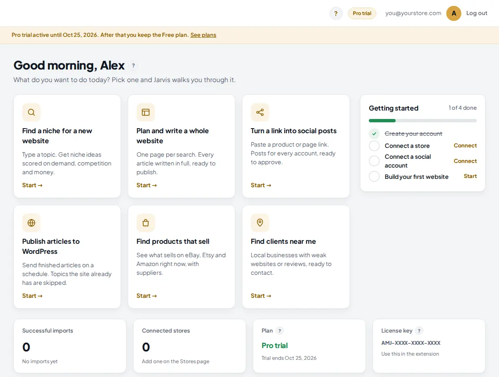Click the layout icon on the Plan and write card

pyautogui.click(x=145, y=112)
